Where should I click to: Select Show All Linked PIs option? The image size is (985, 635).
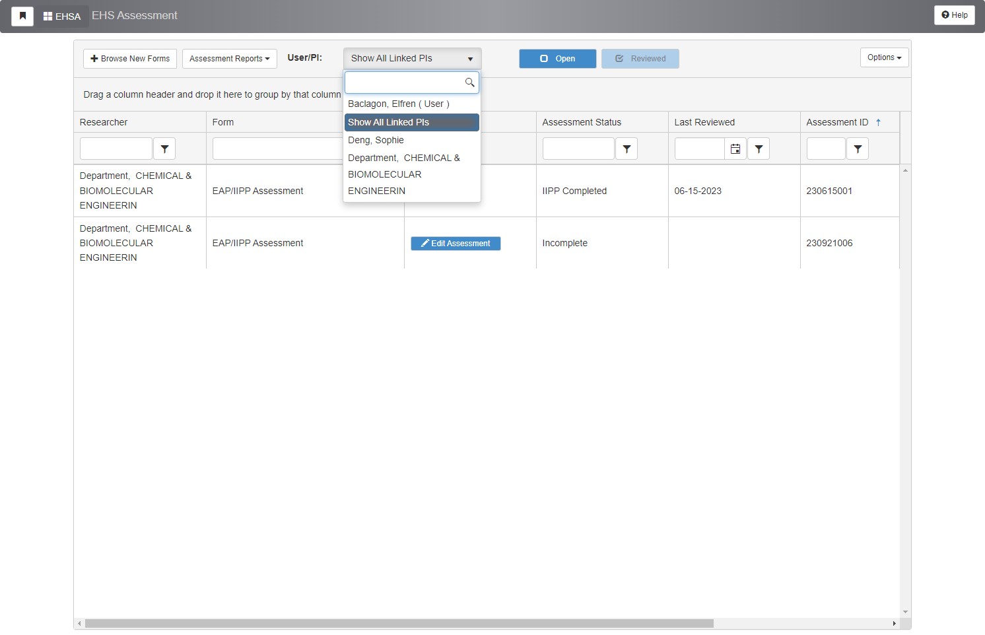pyautogui.click(x=412, y=122)
